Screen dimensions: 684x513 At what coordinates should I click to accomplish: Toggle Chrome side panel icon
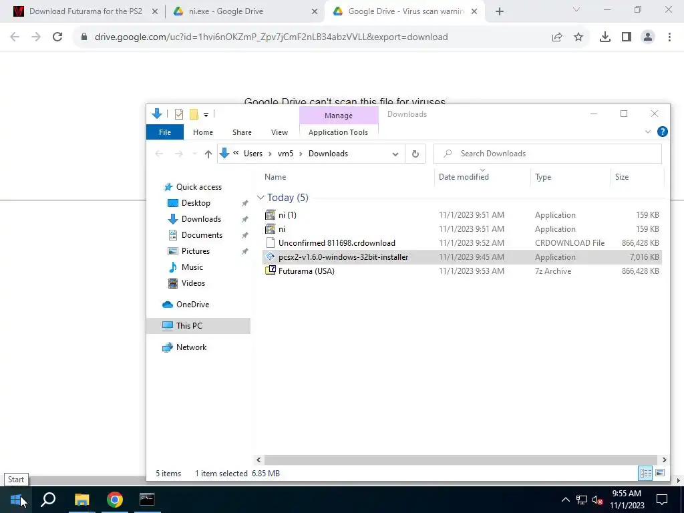tap(627, 37)
